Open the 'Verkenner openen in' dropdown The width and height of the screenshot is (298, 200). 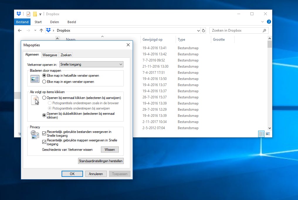(x=91, y=64)
